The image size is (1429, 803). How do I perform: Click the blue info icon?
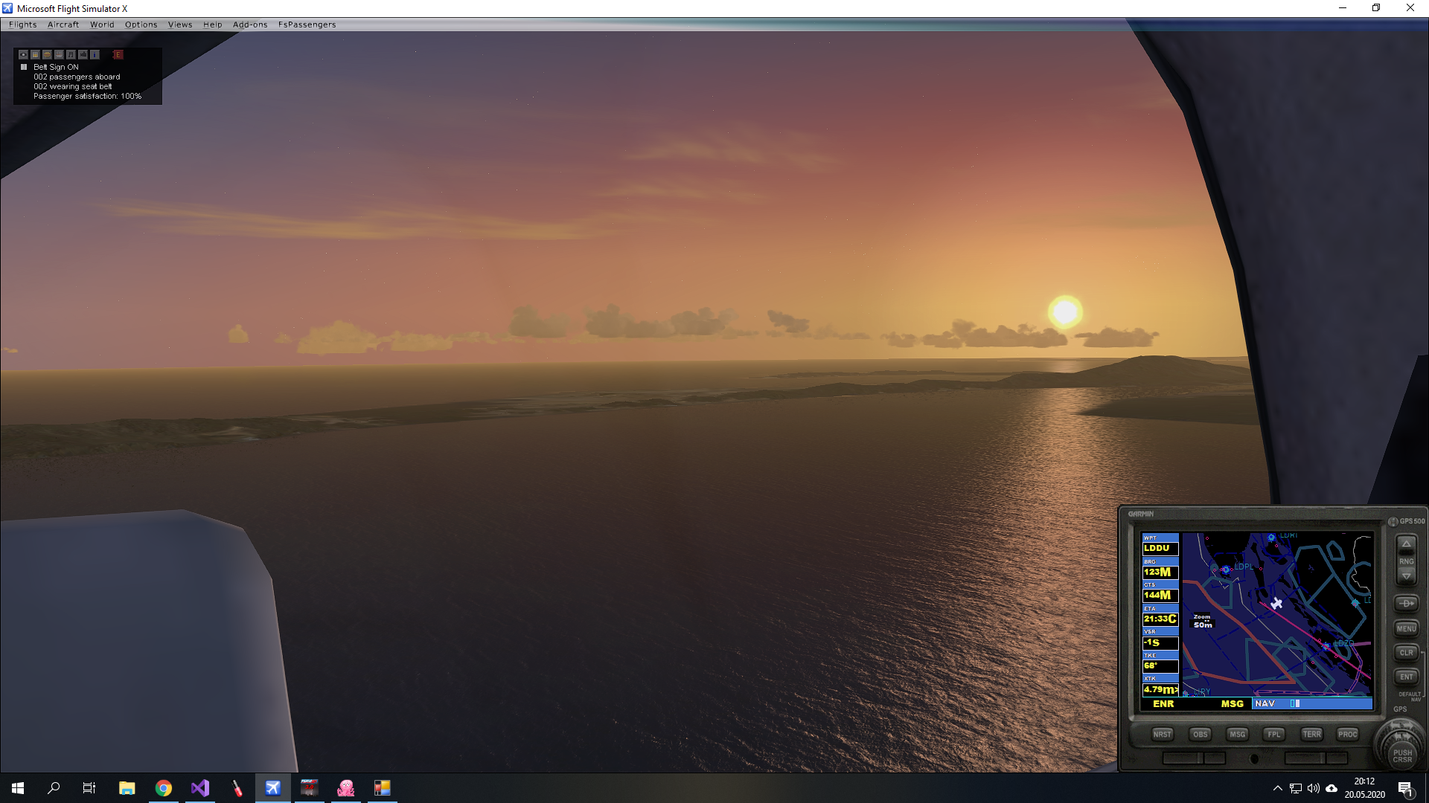(95, 54)
